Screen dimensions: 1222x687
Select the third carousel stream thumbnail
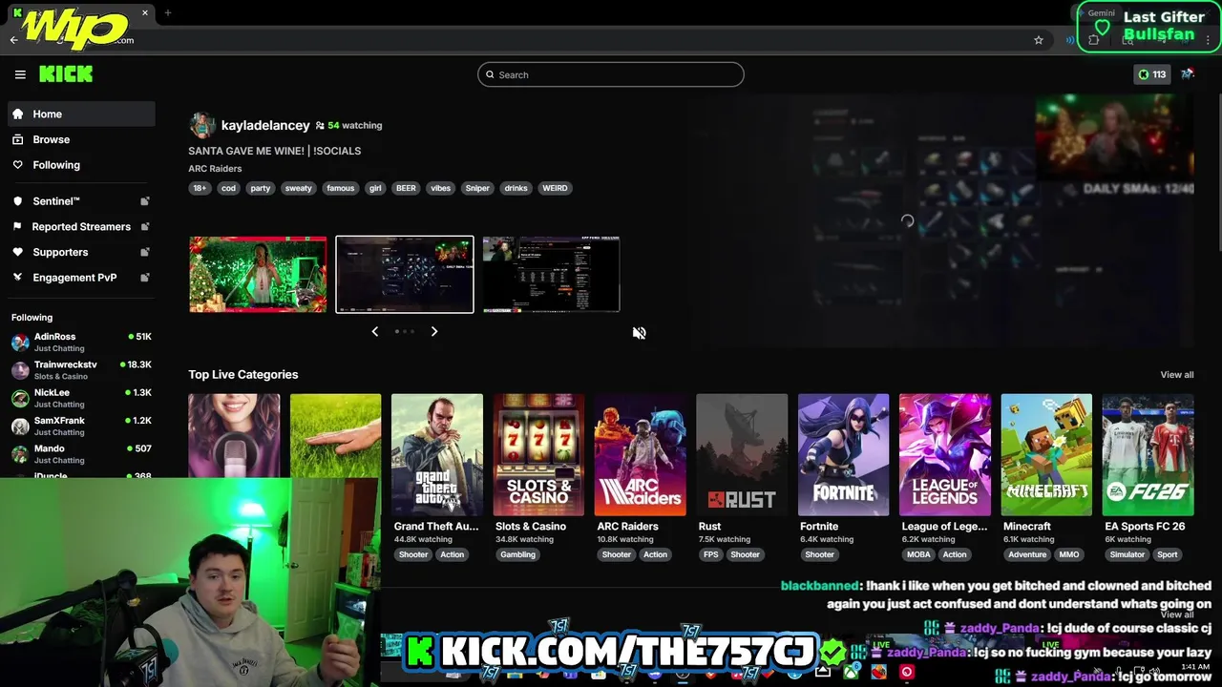[x=551, y=275]
